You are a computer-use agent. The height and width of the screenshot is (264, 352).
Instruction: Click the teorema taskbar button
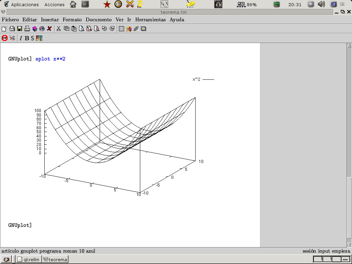coord(55,260)
